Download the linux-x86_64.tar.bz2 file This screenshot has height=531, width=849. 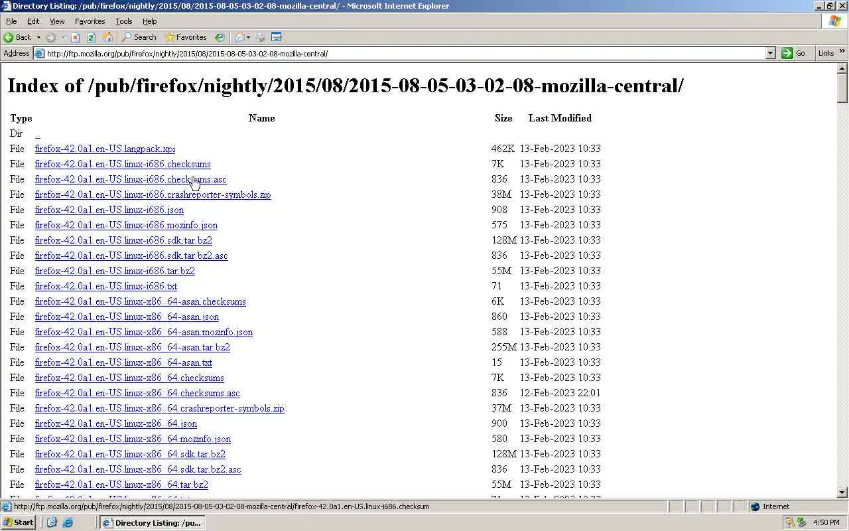click(121, 485)
